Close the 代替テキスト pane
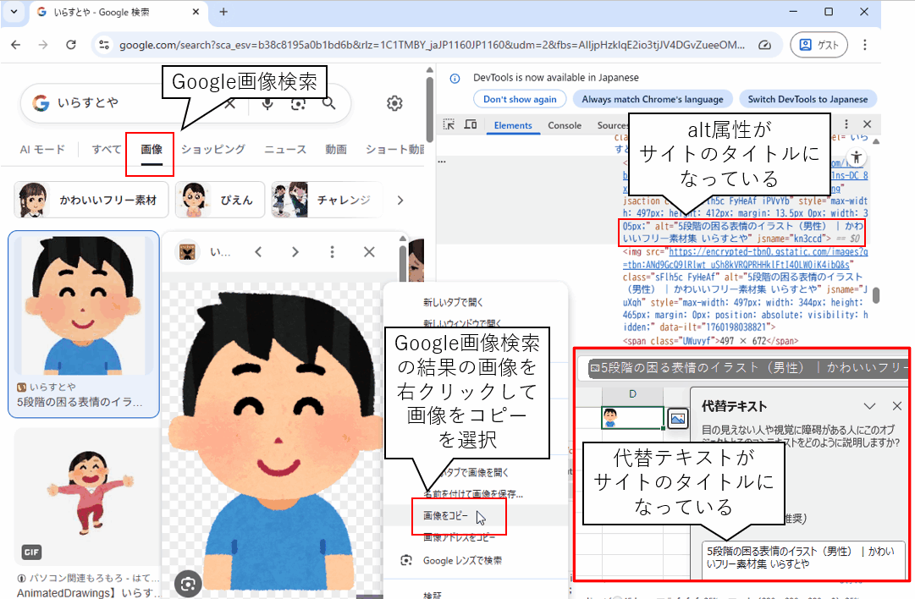The height and width of the screenshot is (599, 915). [x=897, y=406]
